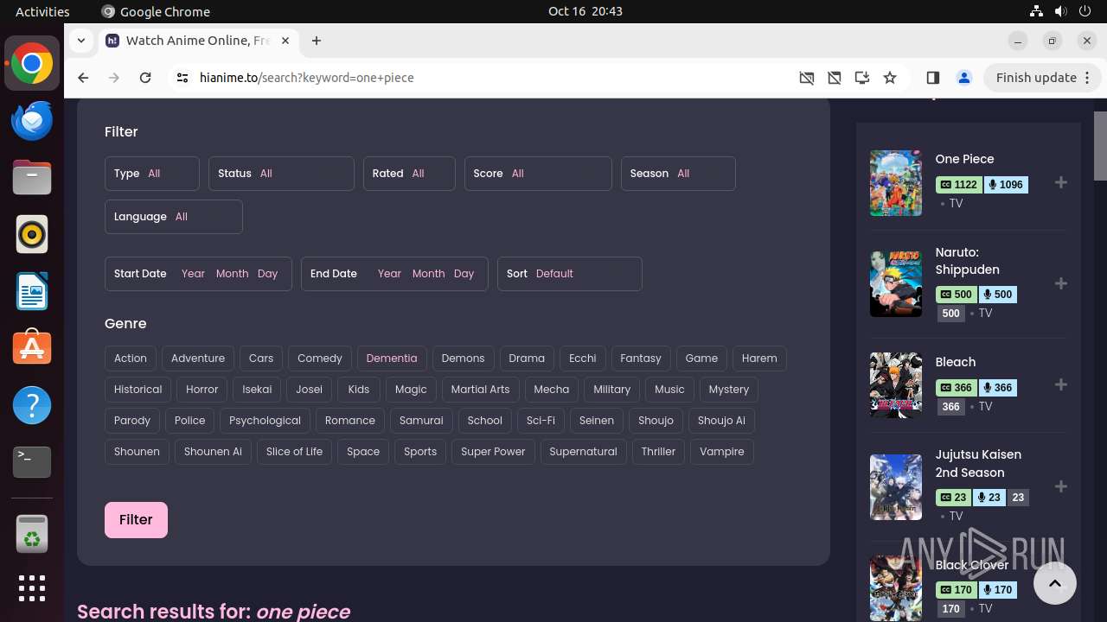Toggle the Dementia genre tag
The width and height of the screenshot is (1107, 622).
pyautogui.click(x=392, y=359)
